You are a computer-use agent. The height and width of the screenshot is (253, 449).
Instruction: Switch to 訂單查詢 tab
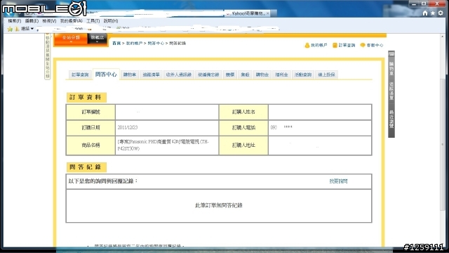80,74
